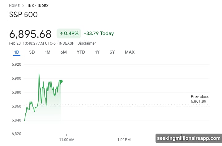The width and height of the screenshot is (222, 146).
Task: Click the 1:00 PM time axis label
Action: point(124,139)
